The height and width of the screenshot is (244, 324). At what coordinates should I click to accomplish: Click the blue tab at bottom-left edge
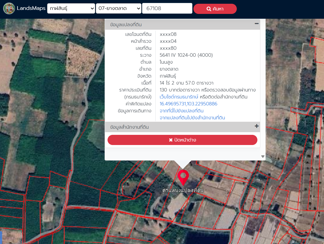click(x=1, y=237)
